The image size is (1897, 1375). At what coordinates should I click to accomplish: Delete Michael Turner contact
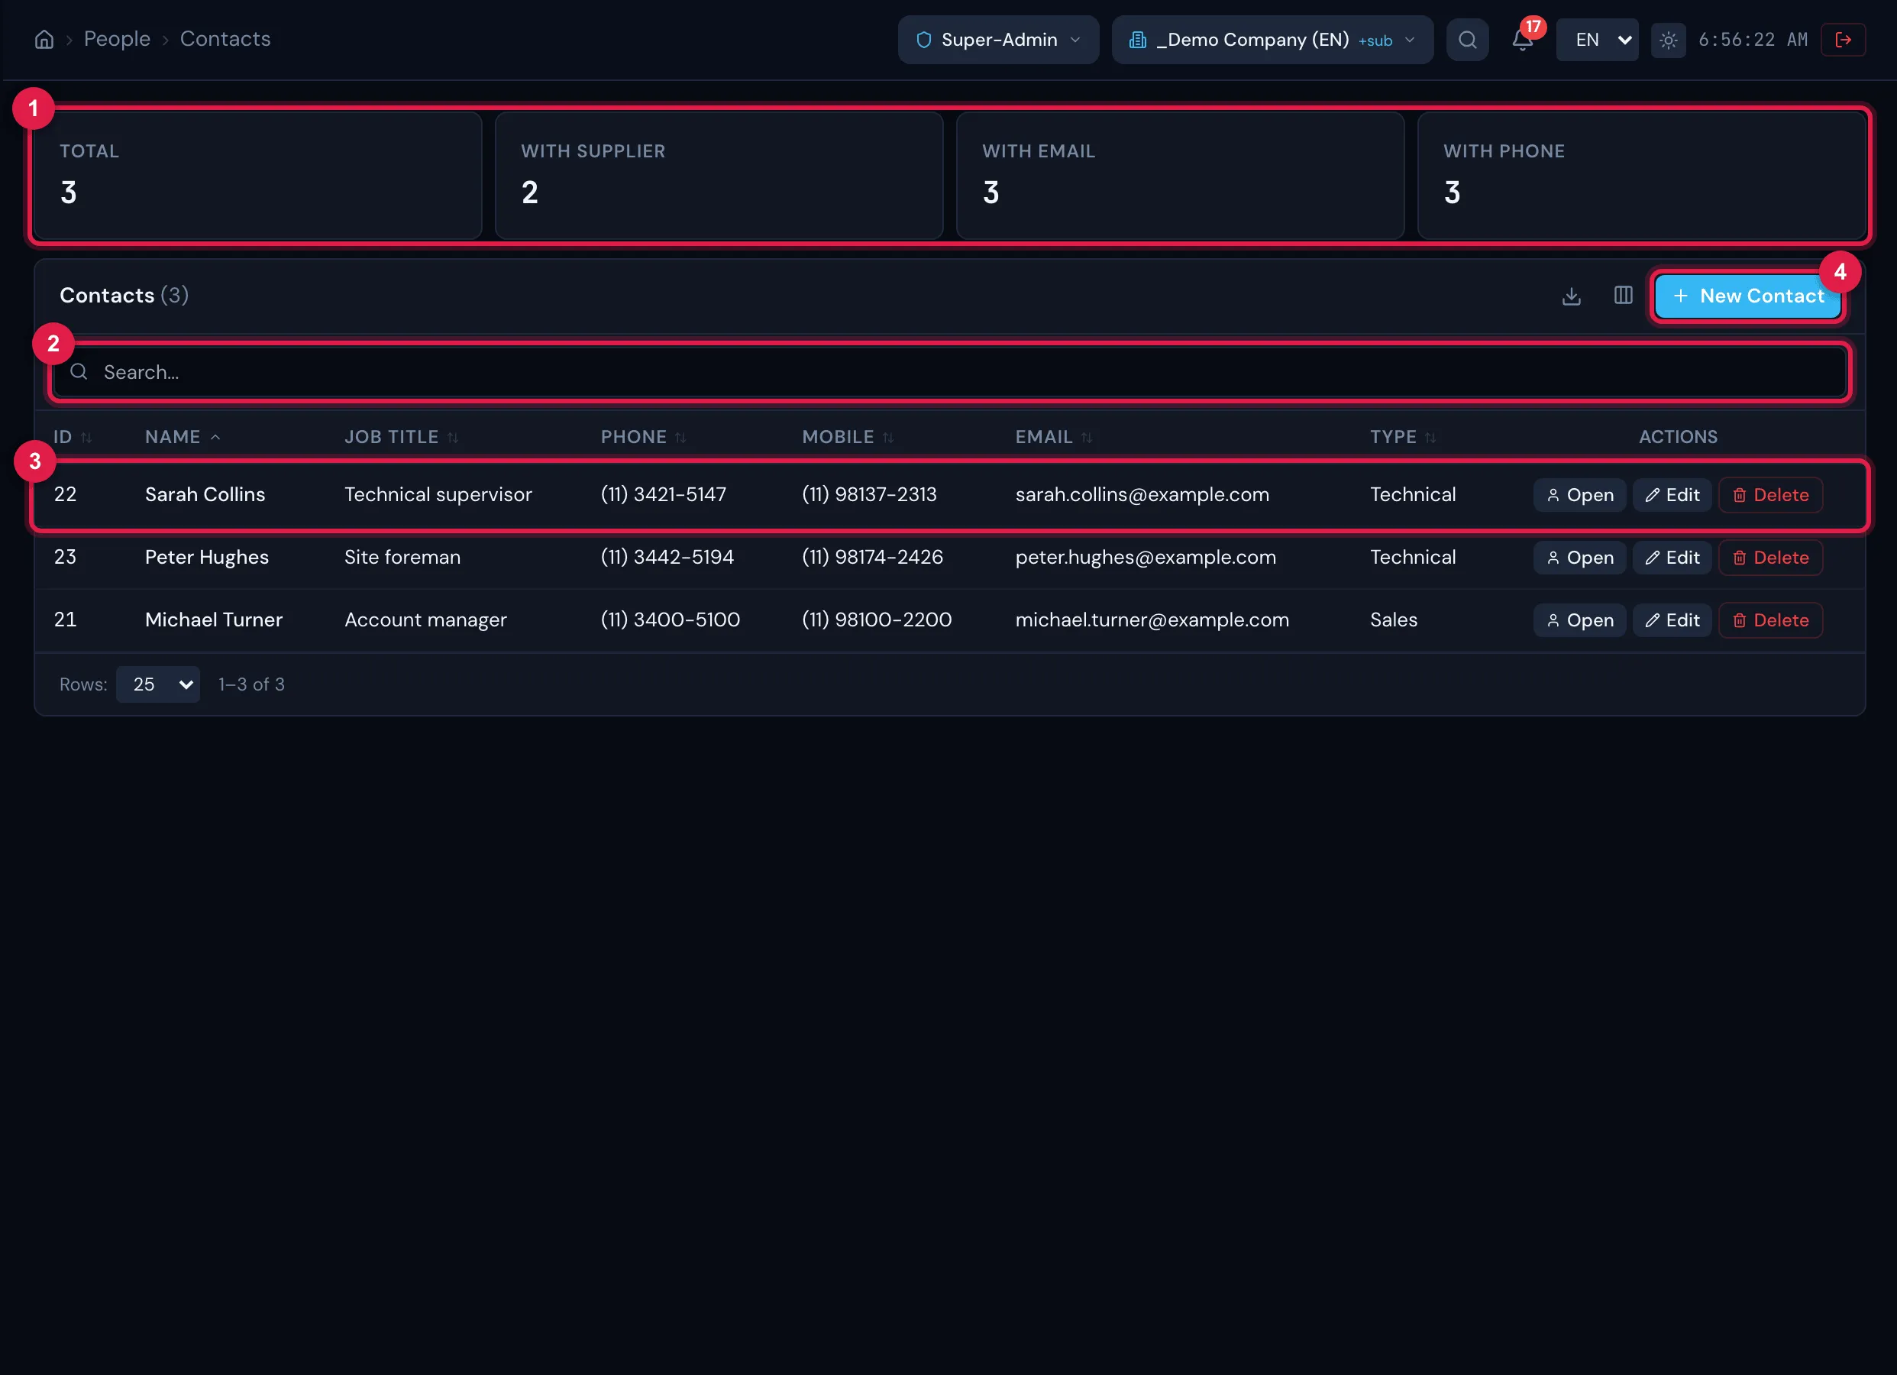pyautogui.click(x=1770, y=620)
